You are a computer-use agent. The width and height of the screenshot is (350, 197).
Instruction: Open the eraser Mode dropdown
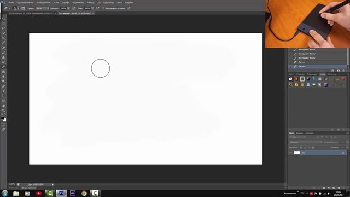coord(42,8)
